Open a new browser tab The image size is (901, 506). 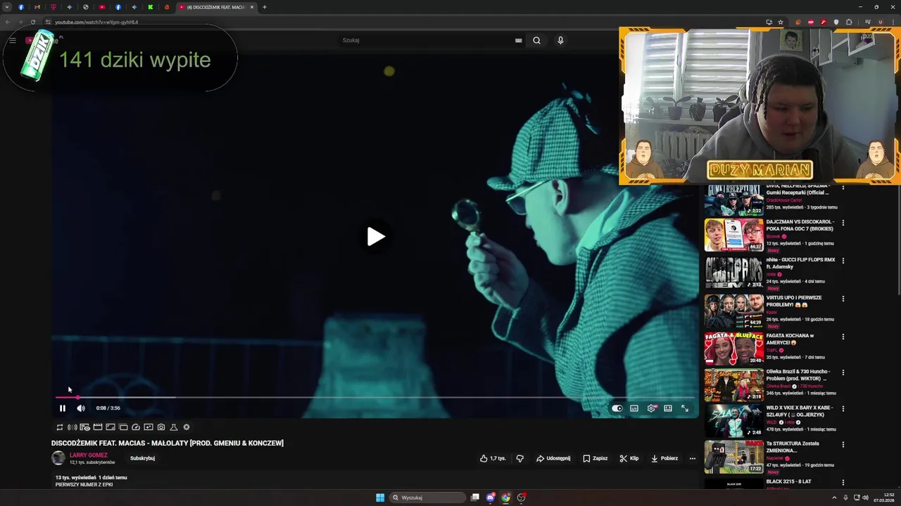pos(265,7)
